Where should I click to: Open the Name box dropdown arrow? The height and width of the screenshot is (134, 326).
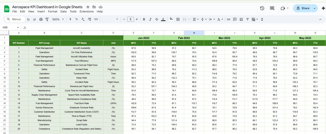18,28
